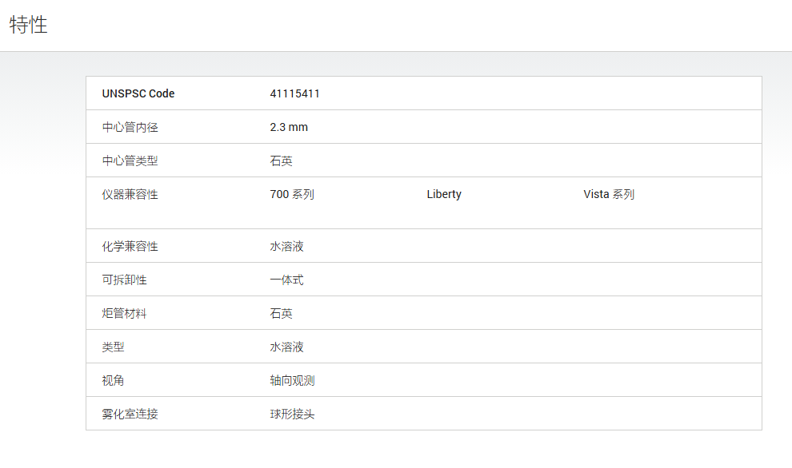Select the 可拆卸性 label
Viewport: 792px width, 468px height.
point(124,280)
